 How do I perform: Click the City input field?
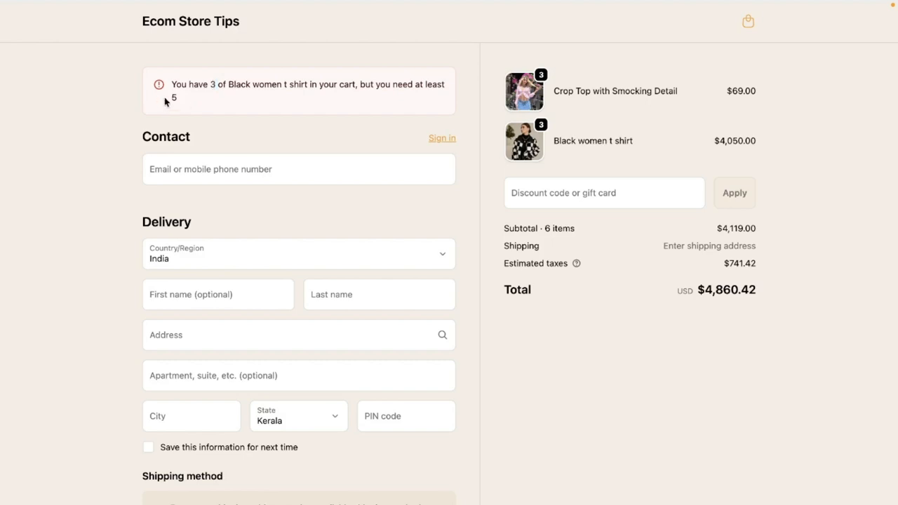point(192,416)
